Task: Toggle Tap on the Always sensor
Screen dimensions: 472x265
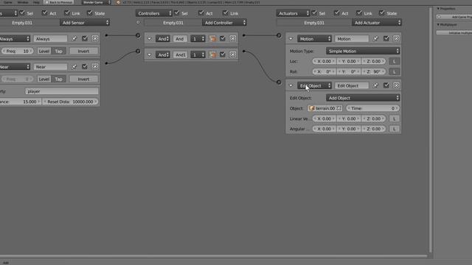Action: click(58, 51)
